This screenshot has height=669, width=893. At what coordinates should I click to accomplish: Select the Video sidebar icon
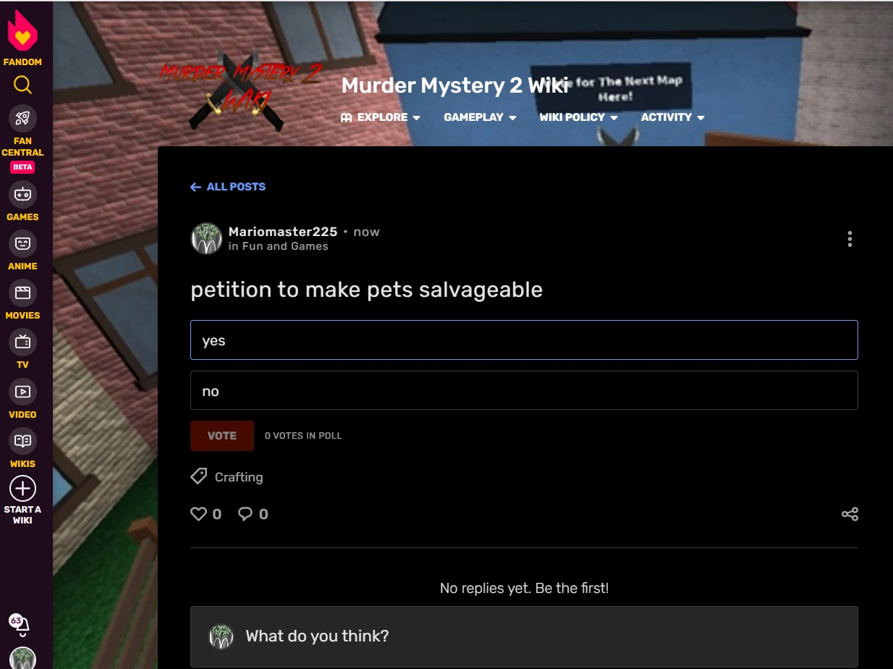(22, 391)
